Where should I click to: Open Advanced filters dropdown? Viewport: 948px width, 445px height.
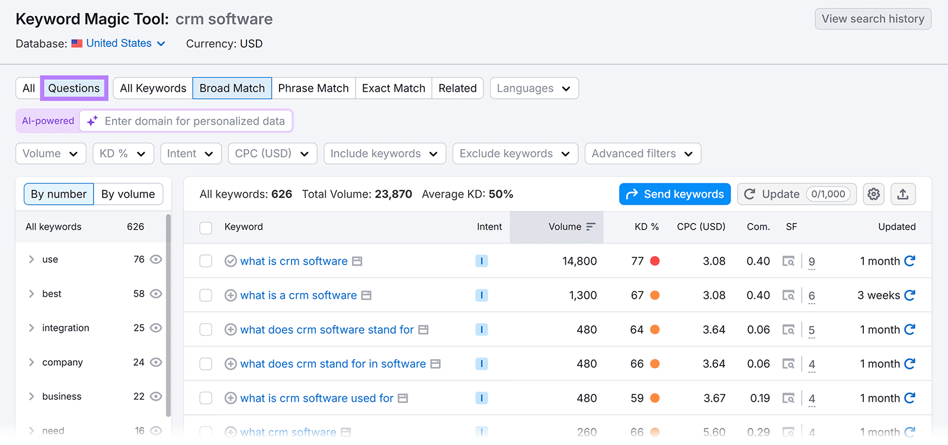point(643,153)
